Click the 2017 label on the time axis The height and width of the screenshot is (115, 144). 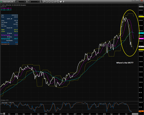coord(75,114)
